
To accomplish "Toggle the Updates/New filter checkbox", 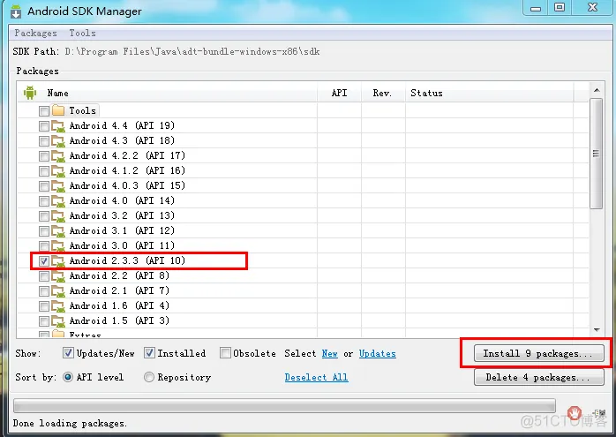I will coord(68,353).
